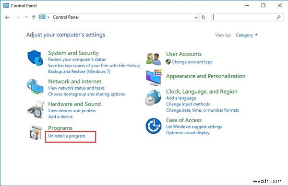This screenshot has width=288, height=186.
Task: Expand the address bar history dropdown
Action: (x=196, y=17)
